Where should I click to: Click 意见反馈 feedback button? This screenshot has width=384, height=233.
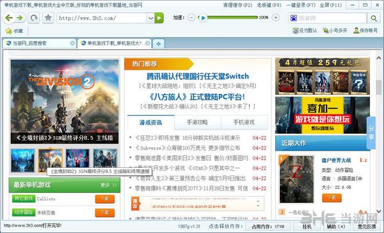coord(367,227)
